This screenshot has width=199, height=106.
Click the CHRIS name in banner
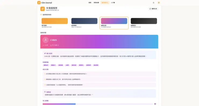click(54, 40)
